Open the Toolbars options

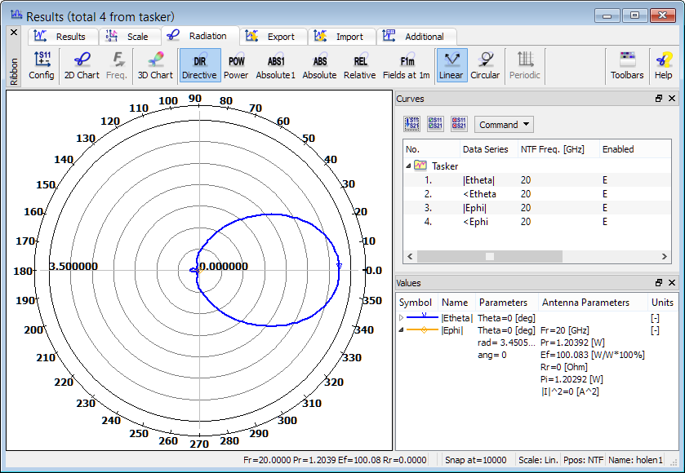tap(627, 65)
